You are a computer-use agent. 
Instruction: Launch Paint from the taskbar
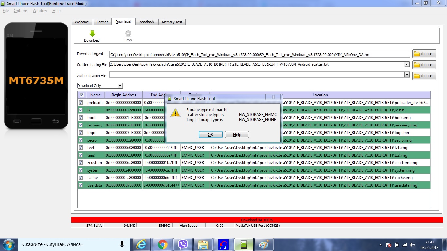pyautogui.click(x=264, y=244)
